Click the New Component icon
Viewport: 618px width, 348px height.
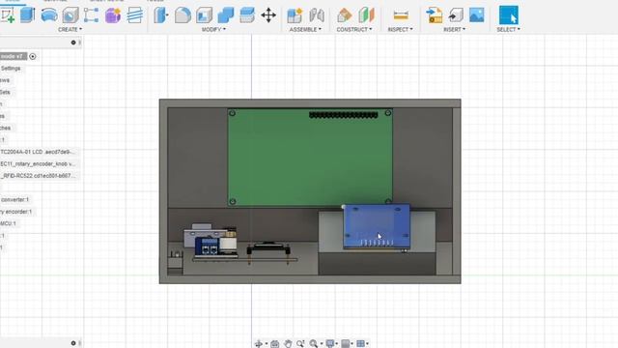pos(295,15)
